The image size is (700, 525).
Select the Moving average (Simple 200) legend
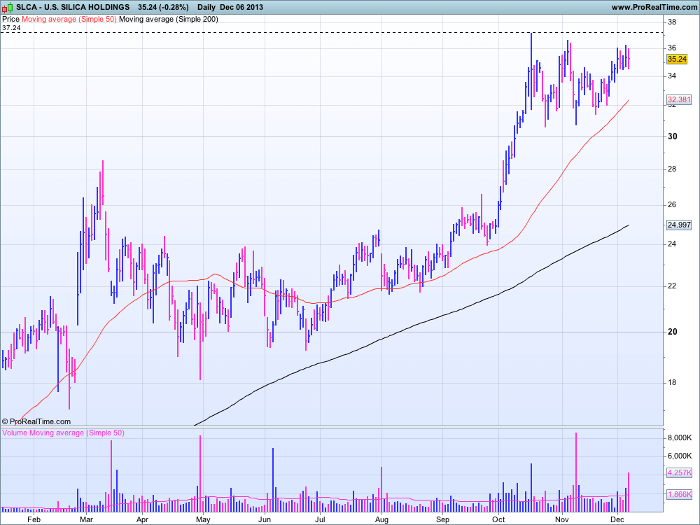tap(169, 19)
